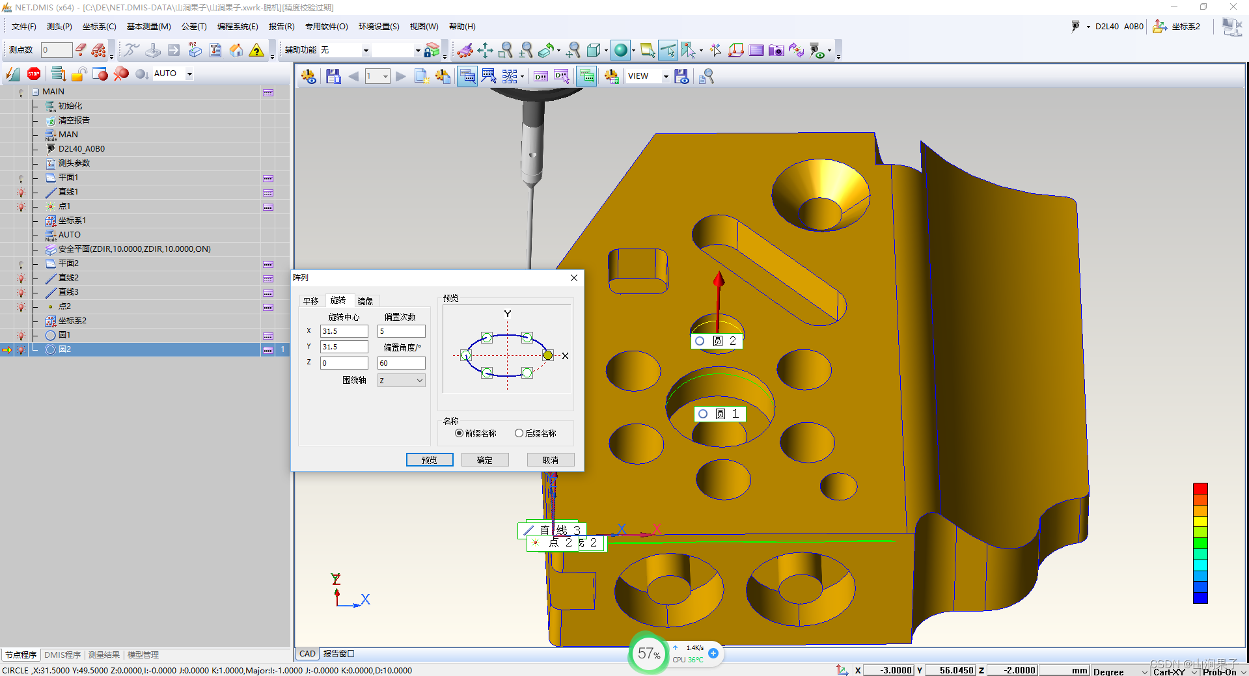Toggle the lightbulb for 直线2
This screenshot has height=676, width=1249.
click(21, 278)
